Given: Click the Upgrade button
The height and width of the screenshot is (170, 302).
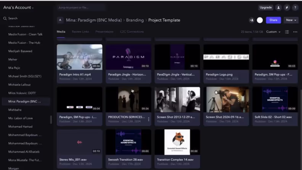Looking at the screenshot, I should pos(265,8).
